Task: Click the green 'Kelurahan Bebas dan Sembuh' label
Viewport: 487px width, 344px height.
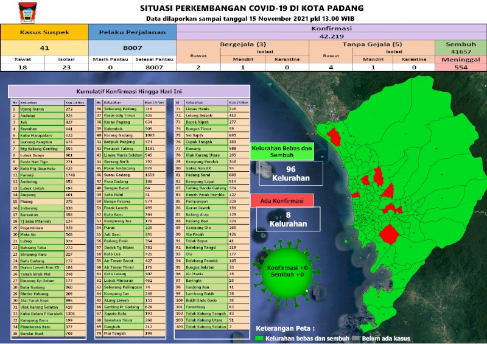Action: pyautogui.click(x=282, y=152)
